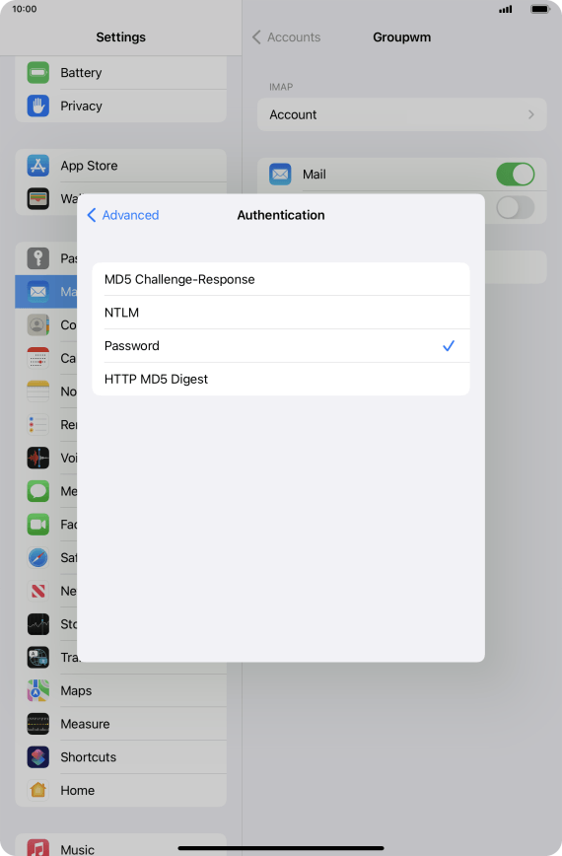Open FaceTime camera icon in sidebar
Screen dimensions: 562x856
click(x=38, y=525)
